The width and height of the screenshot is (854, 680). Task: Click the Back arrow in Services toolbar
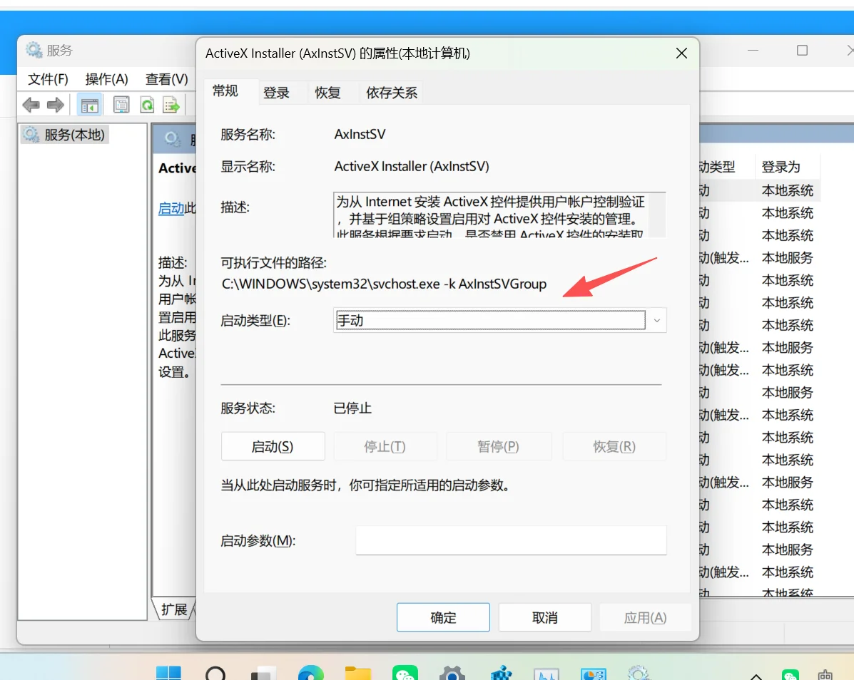31,105
